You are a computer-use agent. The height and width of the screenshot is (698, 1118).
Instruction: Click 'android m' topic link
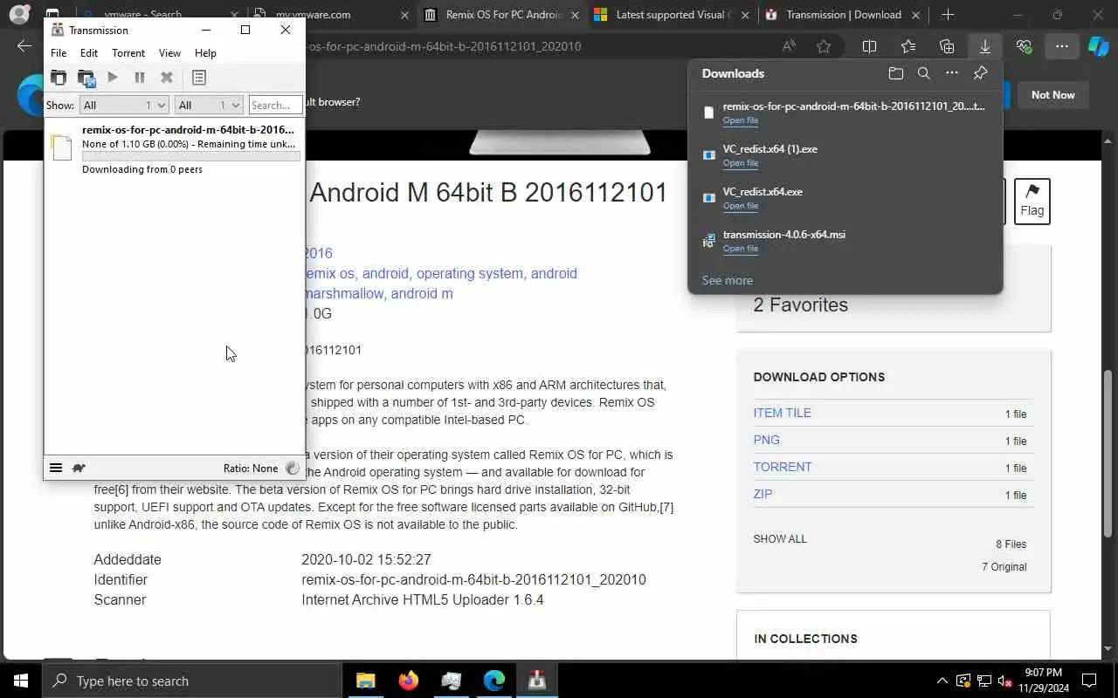[x=422, y=294]
